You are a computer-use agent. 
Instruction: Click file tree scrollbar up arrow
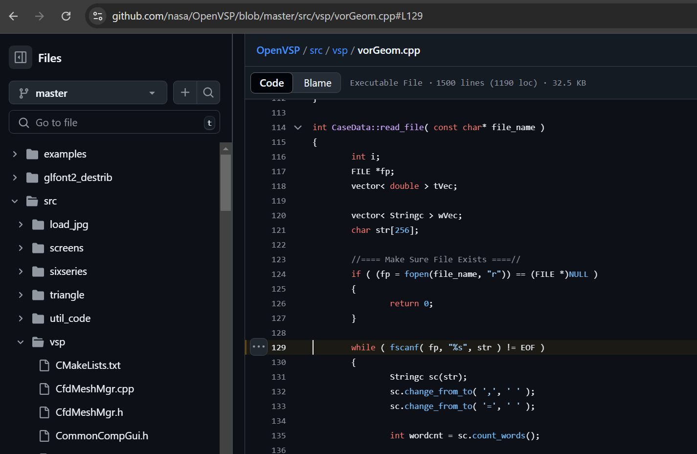coord(225,148)
